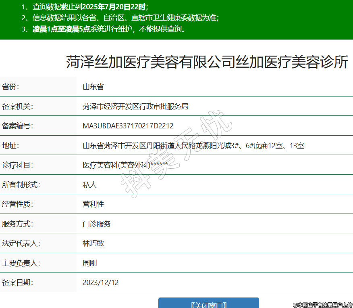Click the maintenance notice 凌晨1点至凌晨5点

coord(60,29)
